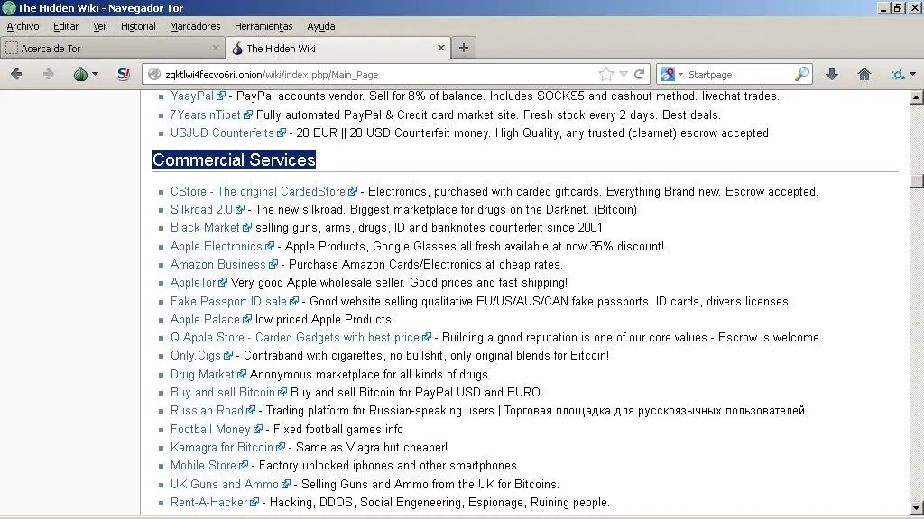924x519 pixels.
Task: Open the AppleTor link
Action: pyautogui.click(x=193, y=282)
